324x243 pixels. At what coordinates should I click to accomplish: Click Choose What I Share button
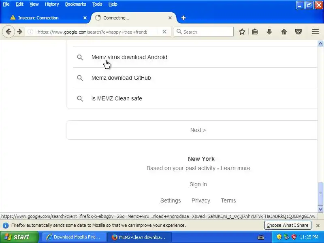pos(288,225)
